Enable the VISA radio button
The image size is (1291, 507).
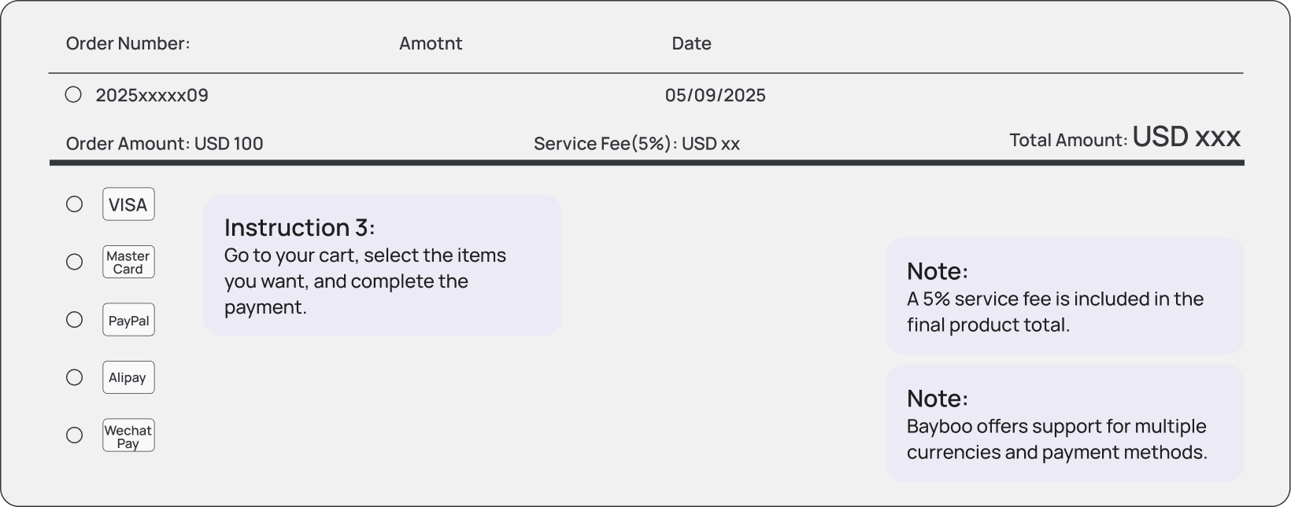point(75,204)
